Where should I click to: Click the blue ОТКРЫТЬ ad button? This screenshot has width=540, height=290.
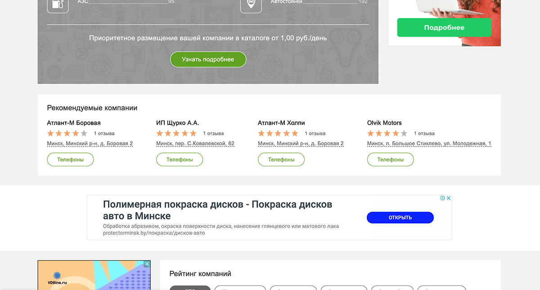[400, 218]
